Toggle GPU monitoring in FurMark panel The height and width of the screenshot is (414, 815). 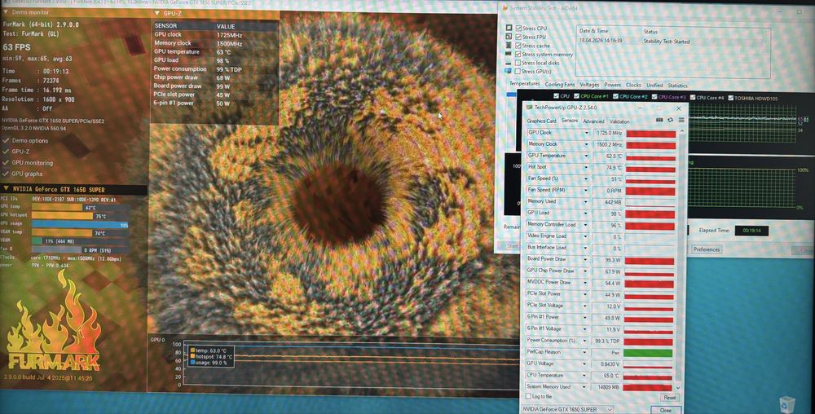(x=6, y=163)
